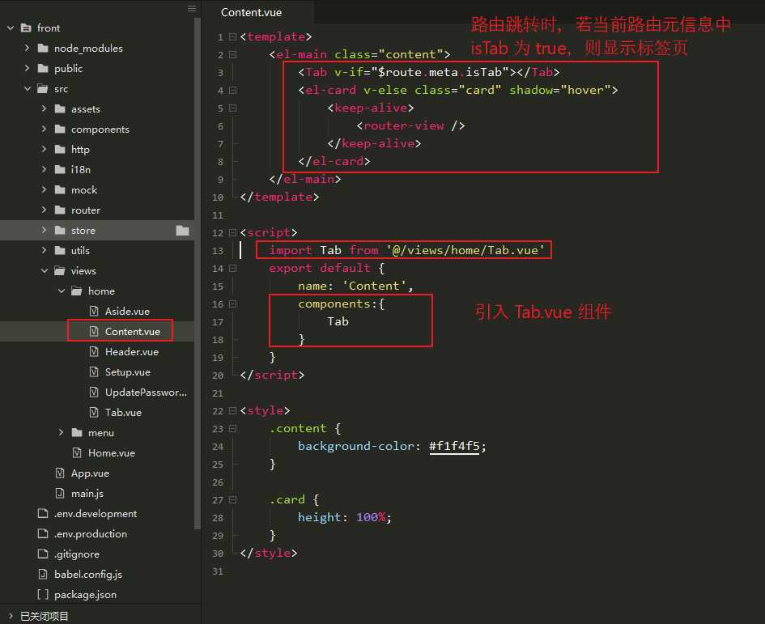This screenshot has width=765, height=624.
Task: Fold the el-main block at line 2
Action: pos(232,55)
